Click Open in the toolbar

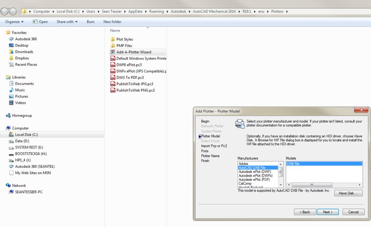click(40, 22)
